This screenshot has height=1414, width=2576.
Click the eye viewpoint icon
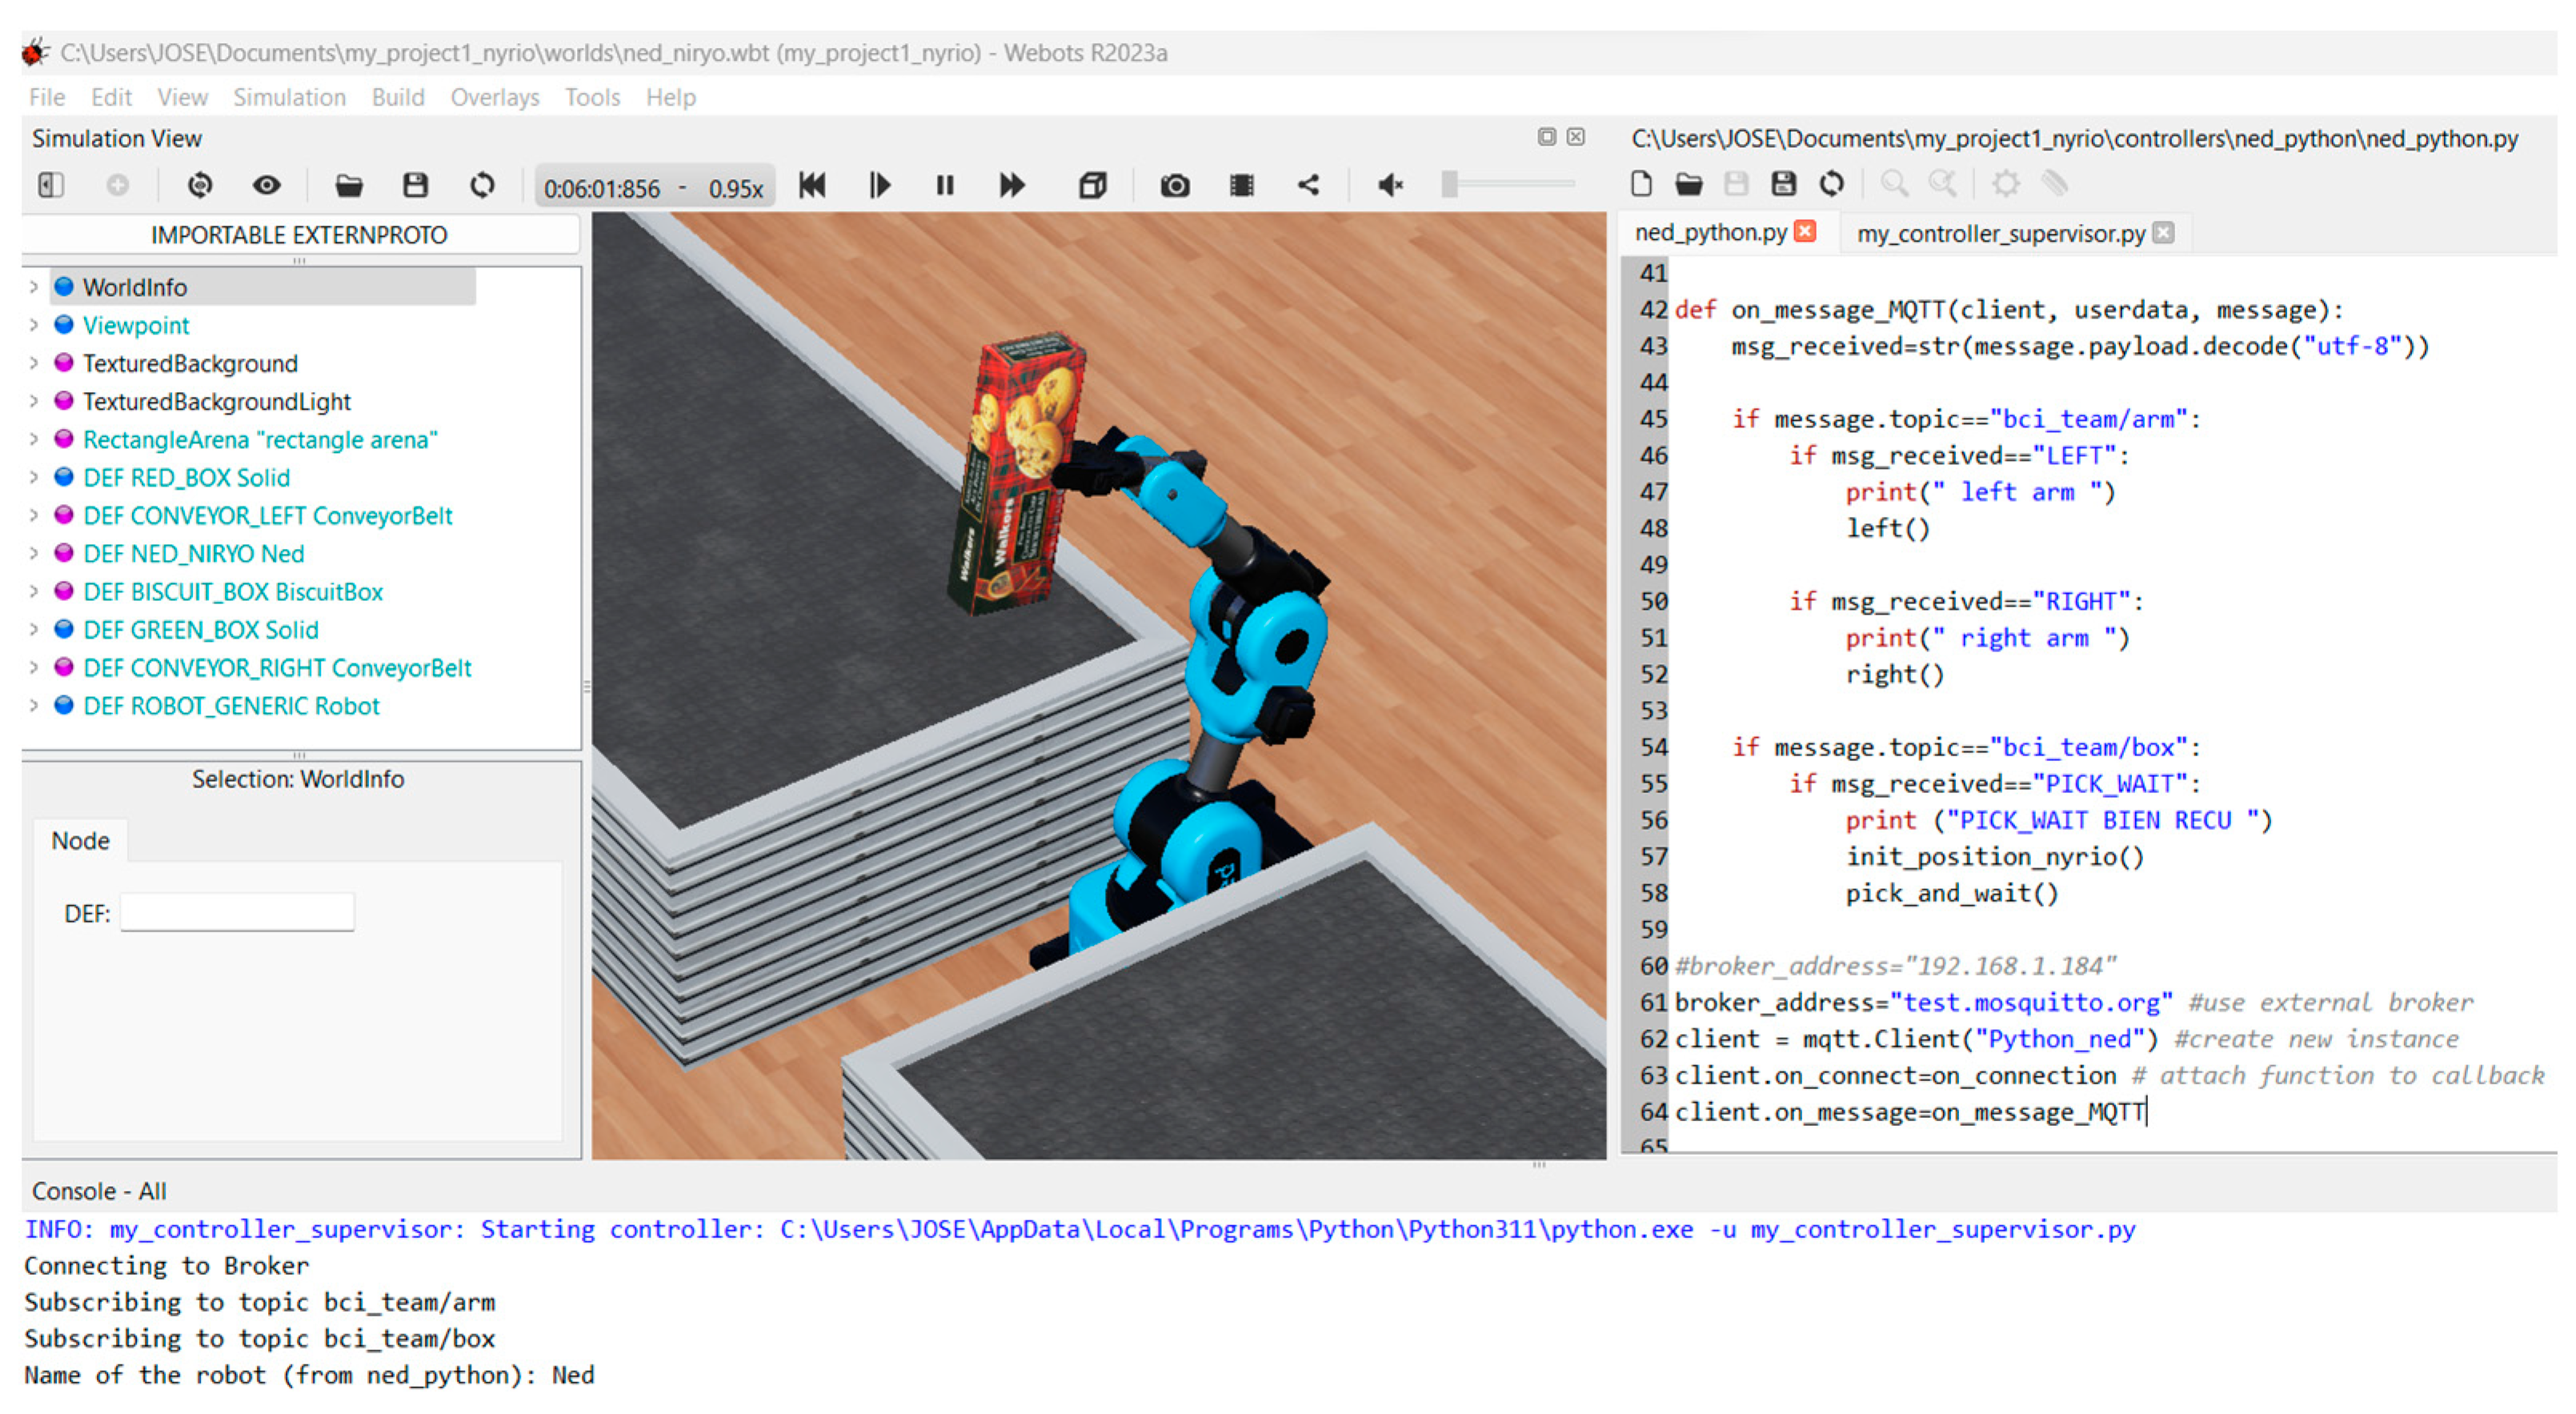click(266, 185)
